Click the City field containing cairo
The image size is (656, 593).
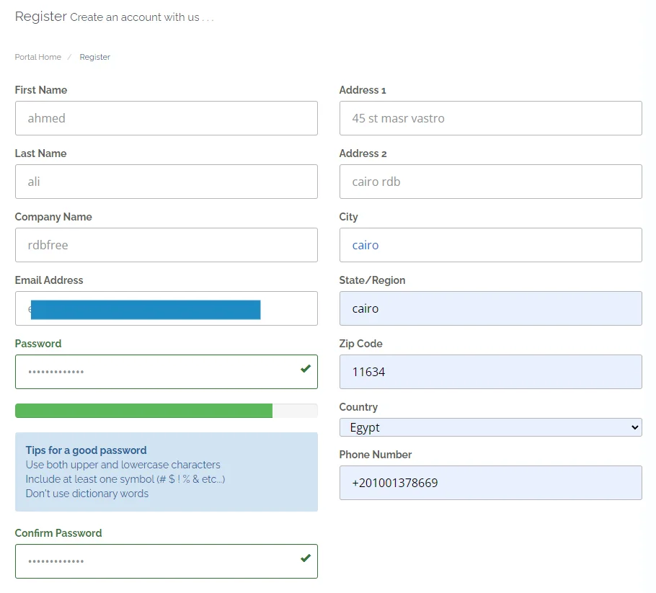pyautogui.click(x=490, y=245)
